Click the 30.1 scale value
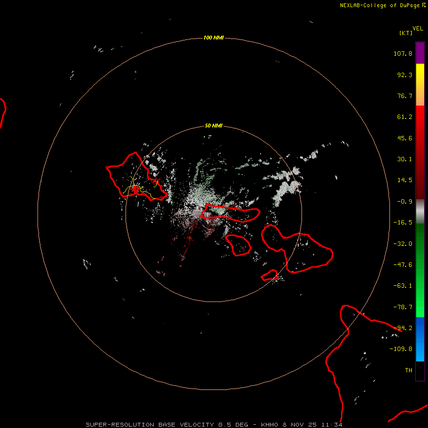Screen dimensions: 428x428 405,159
